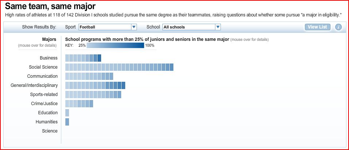Click the Sport dropdown arrow

tap(134, 27)
